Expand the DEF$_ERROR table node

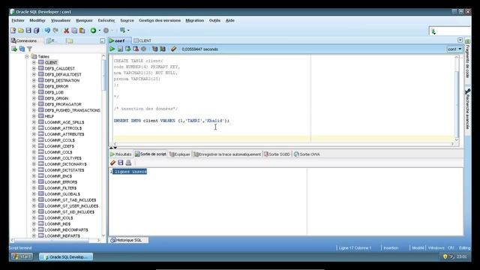[34, 86]
